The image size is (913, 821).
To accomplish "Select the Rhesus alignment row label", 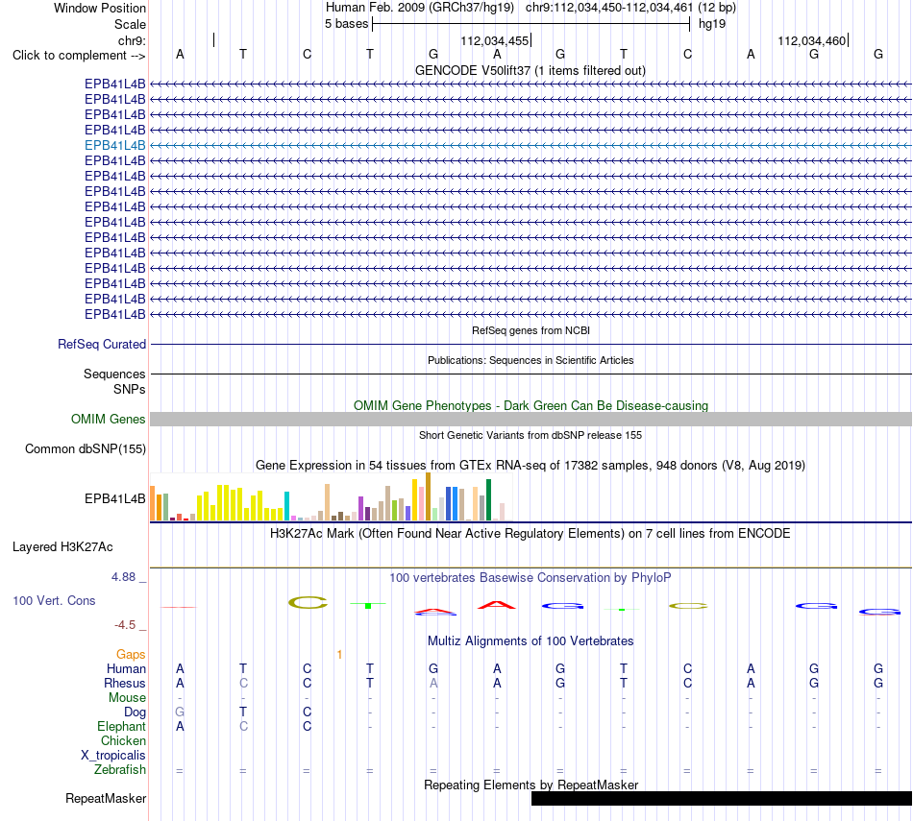I will tap(125, 683).
